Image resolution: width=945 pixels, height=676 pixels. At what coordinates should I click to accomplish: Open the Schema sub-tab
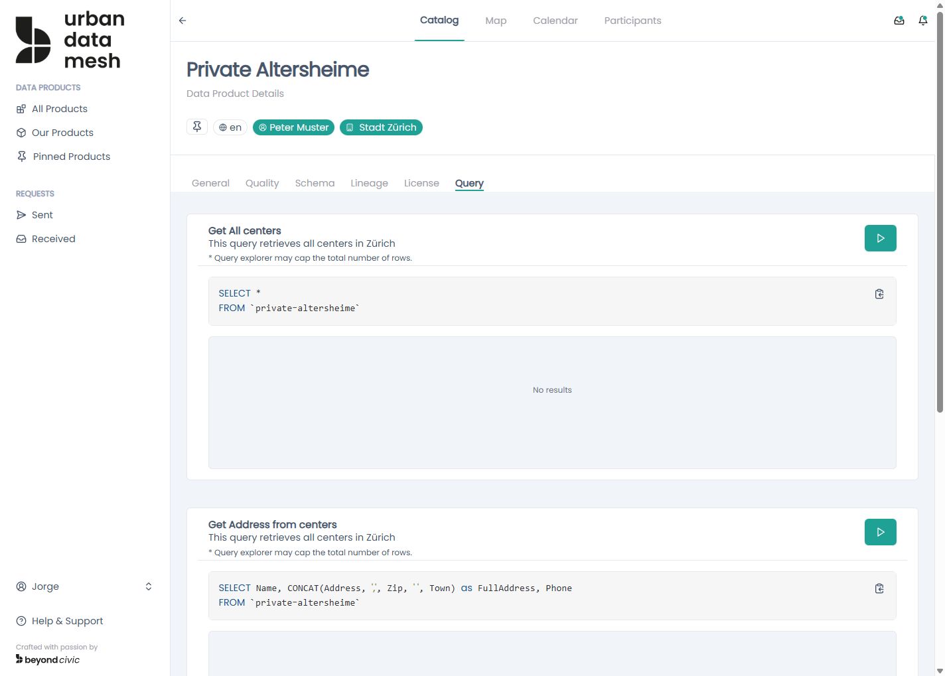pyautogui.click(x=315, y=183)
